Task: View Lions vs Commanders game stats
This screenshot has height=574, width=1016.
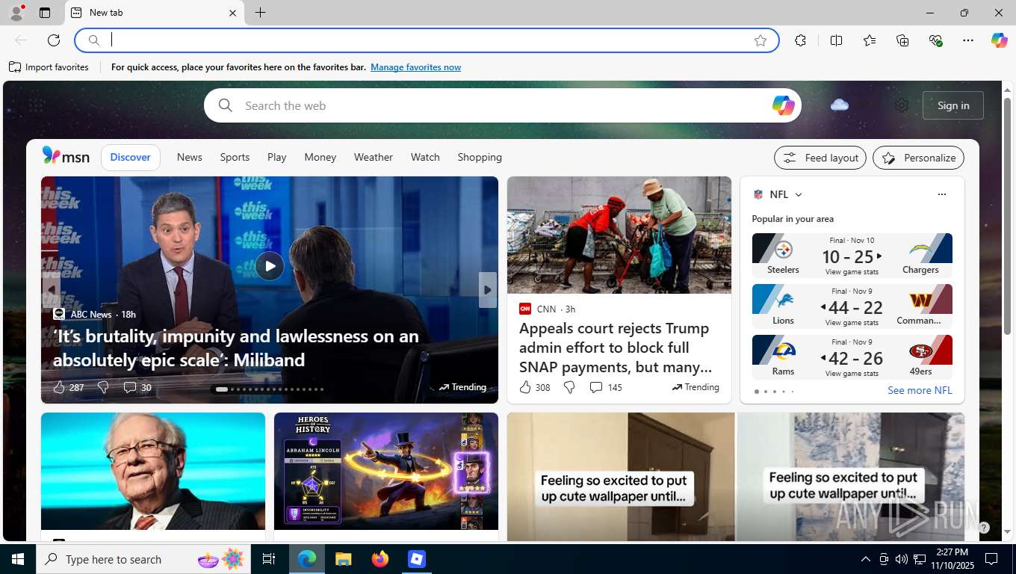Action: [x=852, y=323]
